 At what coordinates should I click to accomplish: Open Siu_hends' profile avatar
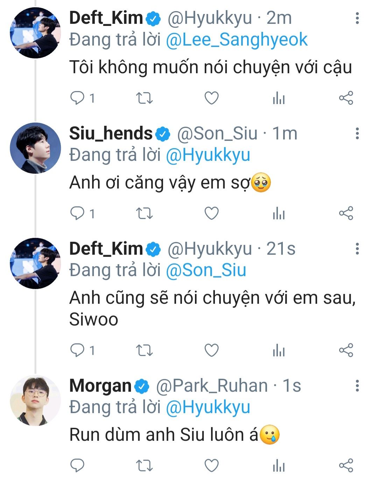tap(35, 148)
